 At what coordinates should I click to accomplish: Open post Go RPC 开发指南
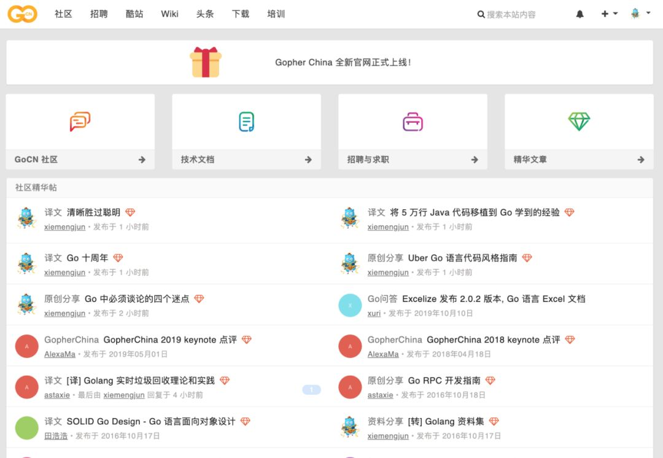(x=444, y=381)
